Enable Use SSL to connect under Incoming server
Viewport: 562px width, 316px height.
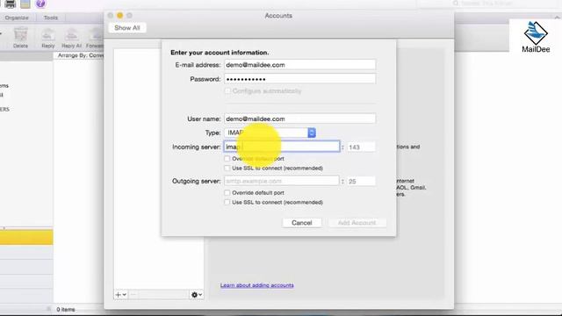[227, 168]
